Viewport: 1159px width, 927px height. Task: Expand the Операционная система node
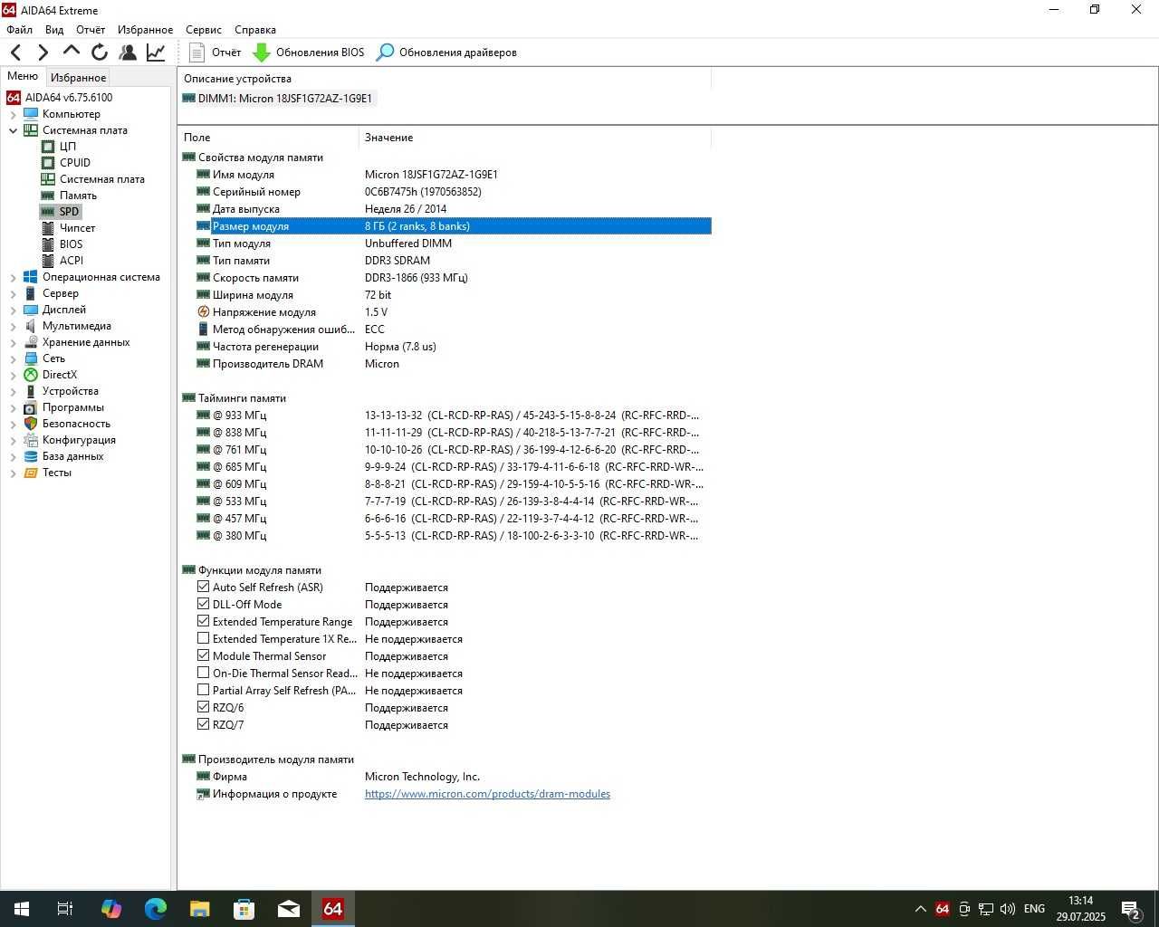coord(13,277)
